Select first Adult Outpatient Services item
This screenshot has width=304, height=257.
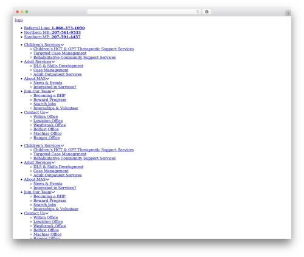pyautogui.click(x=58, y=74)
